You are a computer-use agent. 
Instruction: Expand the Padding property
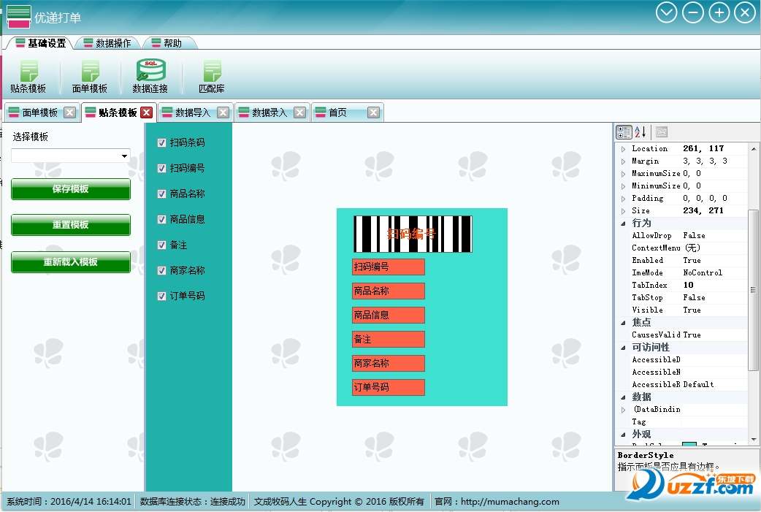pos(624,199)
